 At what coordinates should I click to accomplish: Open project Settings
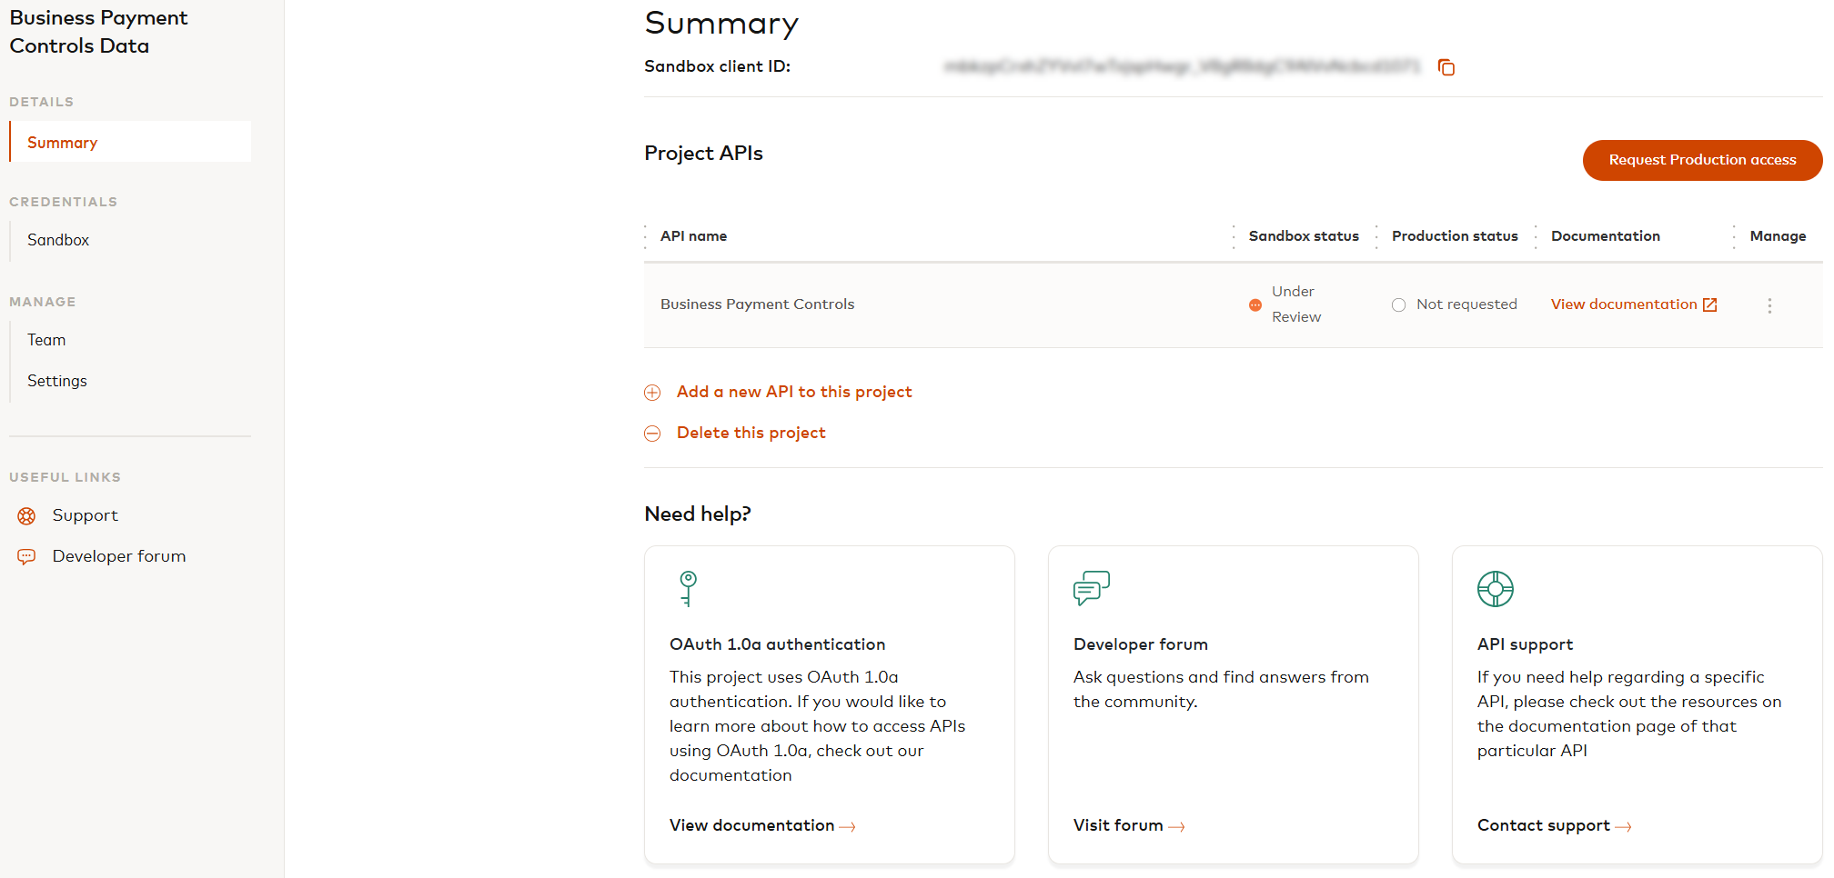pos(57,381)
